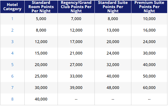Click the Standard Suite Points Per Night header
This screenshot has width=168, height=106.
click(113, 7)
